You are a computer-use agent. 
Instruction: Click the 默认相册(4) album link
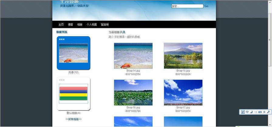coord(73,113)
